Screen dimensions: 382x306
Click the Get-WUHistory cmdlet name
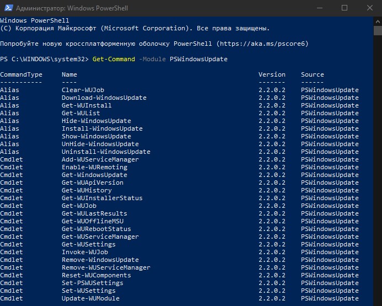point(87,190)
